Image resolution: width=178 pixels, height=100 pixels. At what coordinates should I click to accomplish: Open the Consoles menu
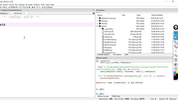29,5
